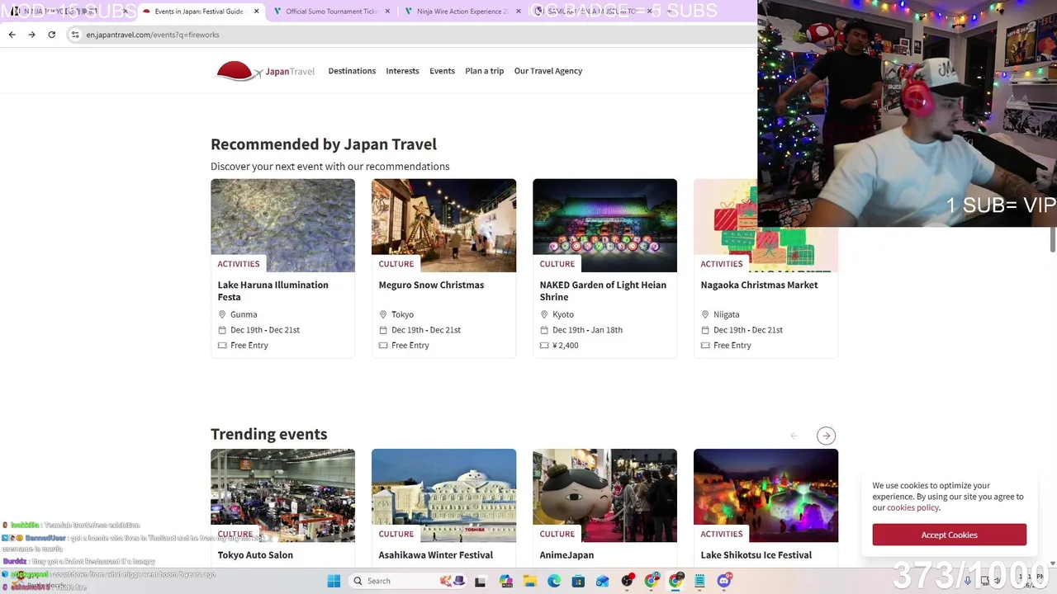Show next Trending events with right arrow

(x=826, y=436)
